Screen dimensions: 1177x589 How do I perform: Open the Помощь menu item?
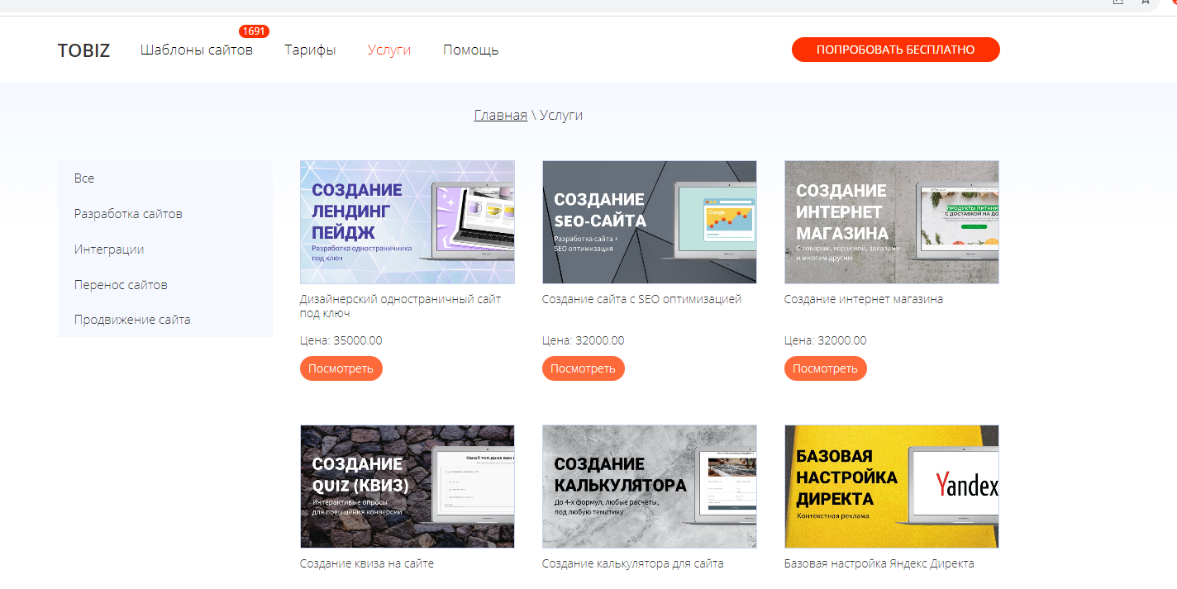point(470,50)
